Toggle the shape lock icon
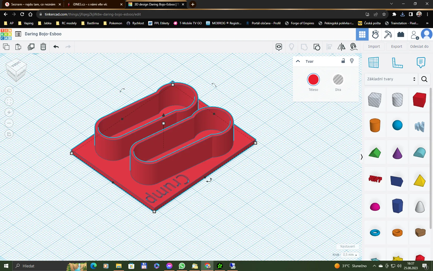This screenshot has width=433, height=271. (343, 61)
